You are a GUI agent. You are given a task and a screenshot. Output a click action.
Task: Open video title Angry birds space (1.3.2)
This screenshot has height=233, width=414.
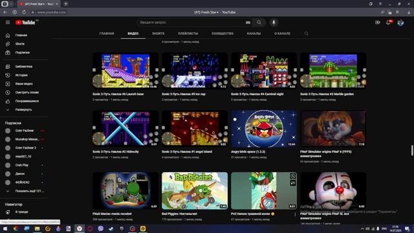click(x=248, y=151)
